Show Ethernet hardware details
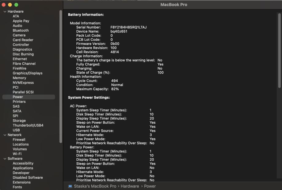 click(20, 59)
